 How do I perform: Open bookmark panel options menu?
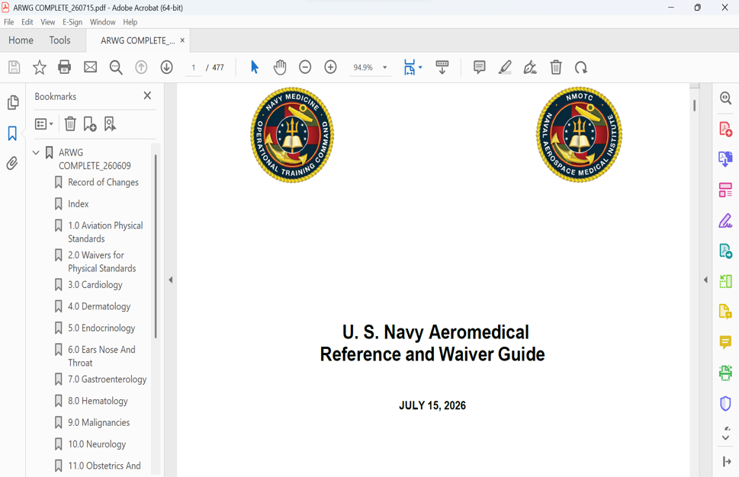click(x=43, y=124)
